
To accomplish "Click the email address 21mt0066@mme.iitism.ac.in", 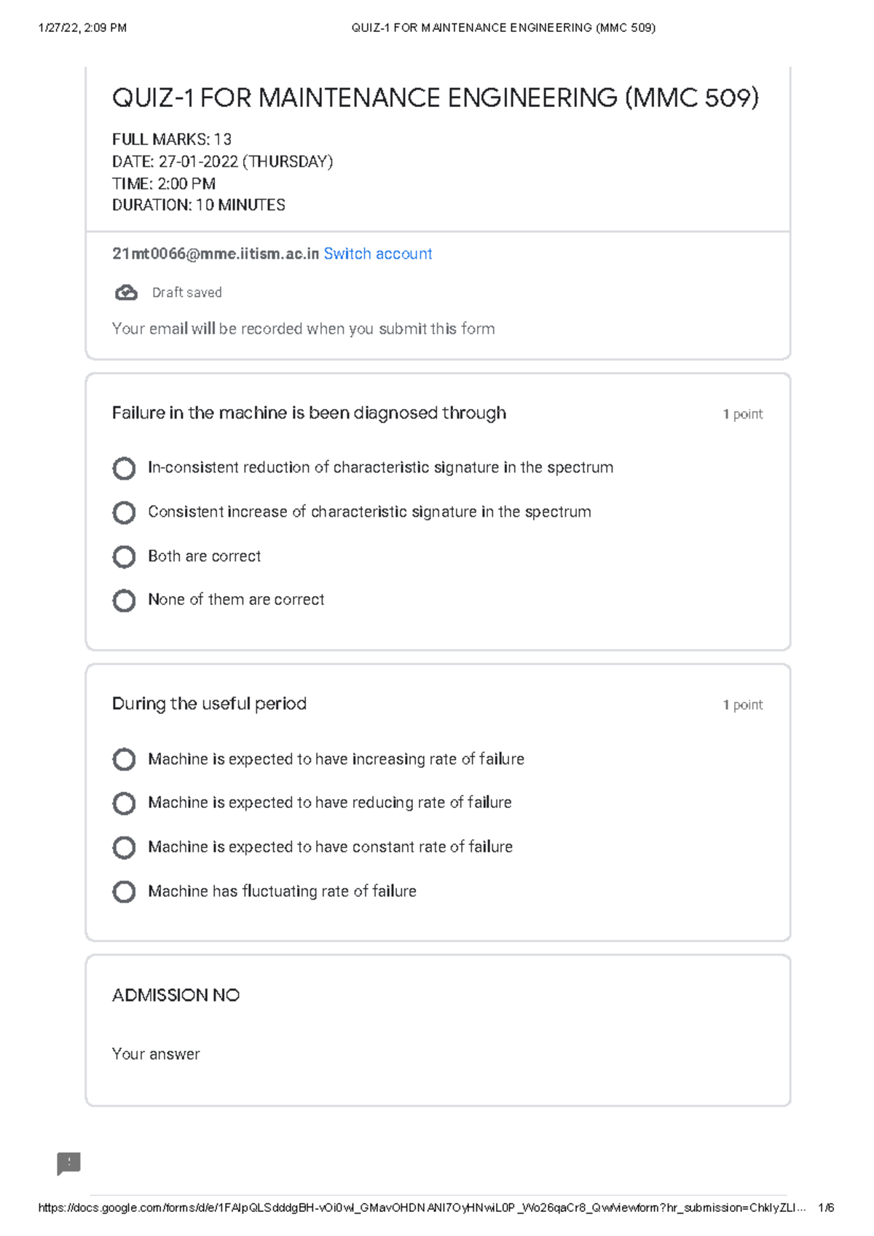I will point(216,254).
